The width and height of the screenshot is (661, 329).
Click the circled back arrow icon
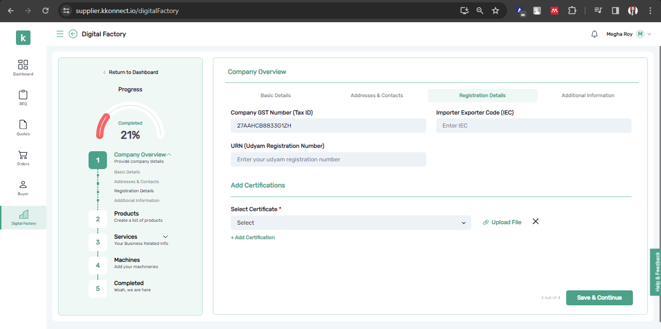pos(73,34)
